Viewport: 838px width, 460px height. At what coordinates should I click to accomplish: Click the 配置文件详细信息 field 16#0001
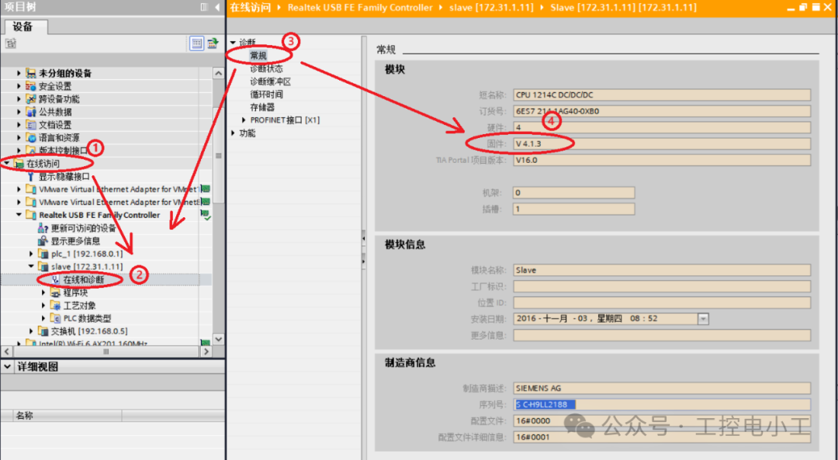pyautogui.click(x=662, y=437)
